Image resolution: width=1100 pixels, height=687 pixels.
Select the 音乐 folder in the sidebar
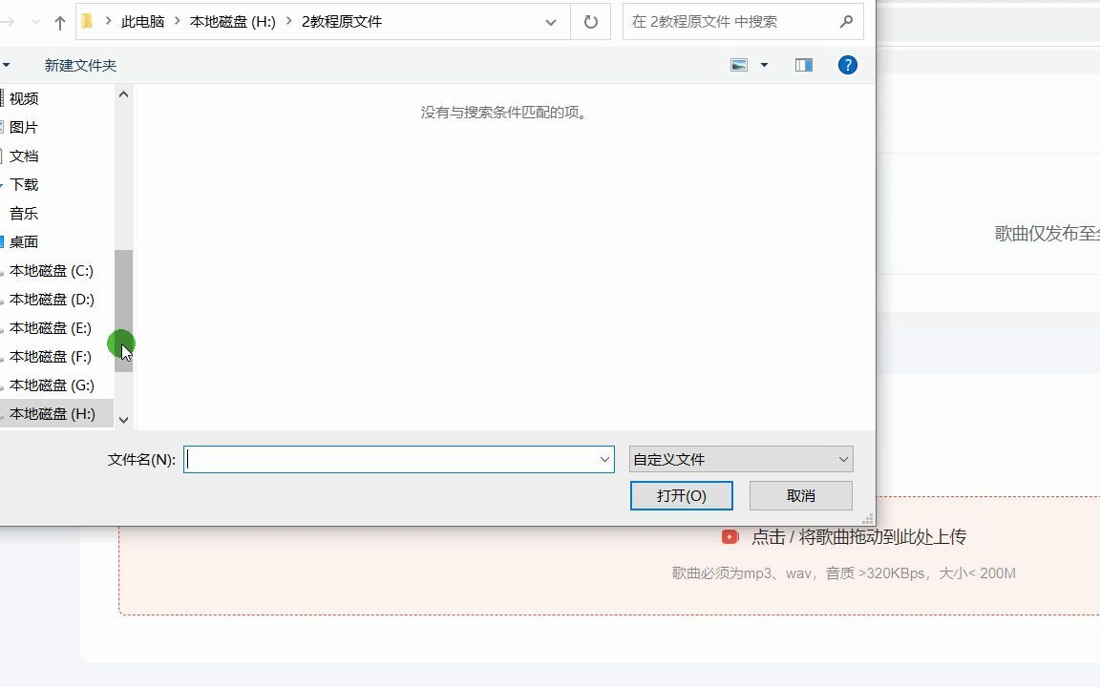click(24, 213)
